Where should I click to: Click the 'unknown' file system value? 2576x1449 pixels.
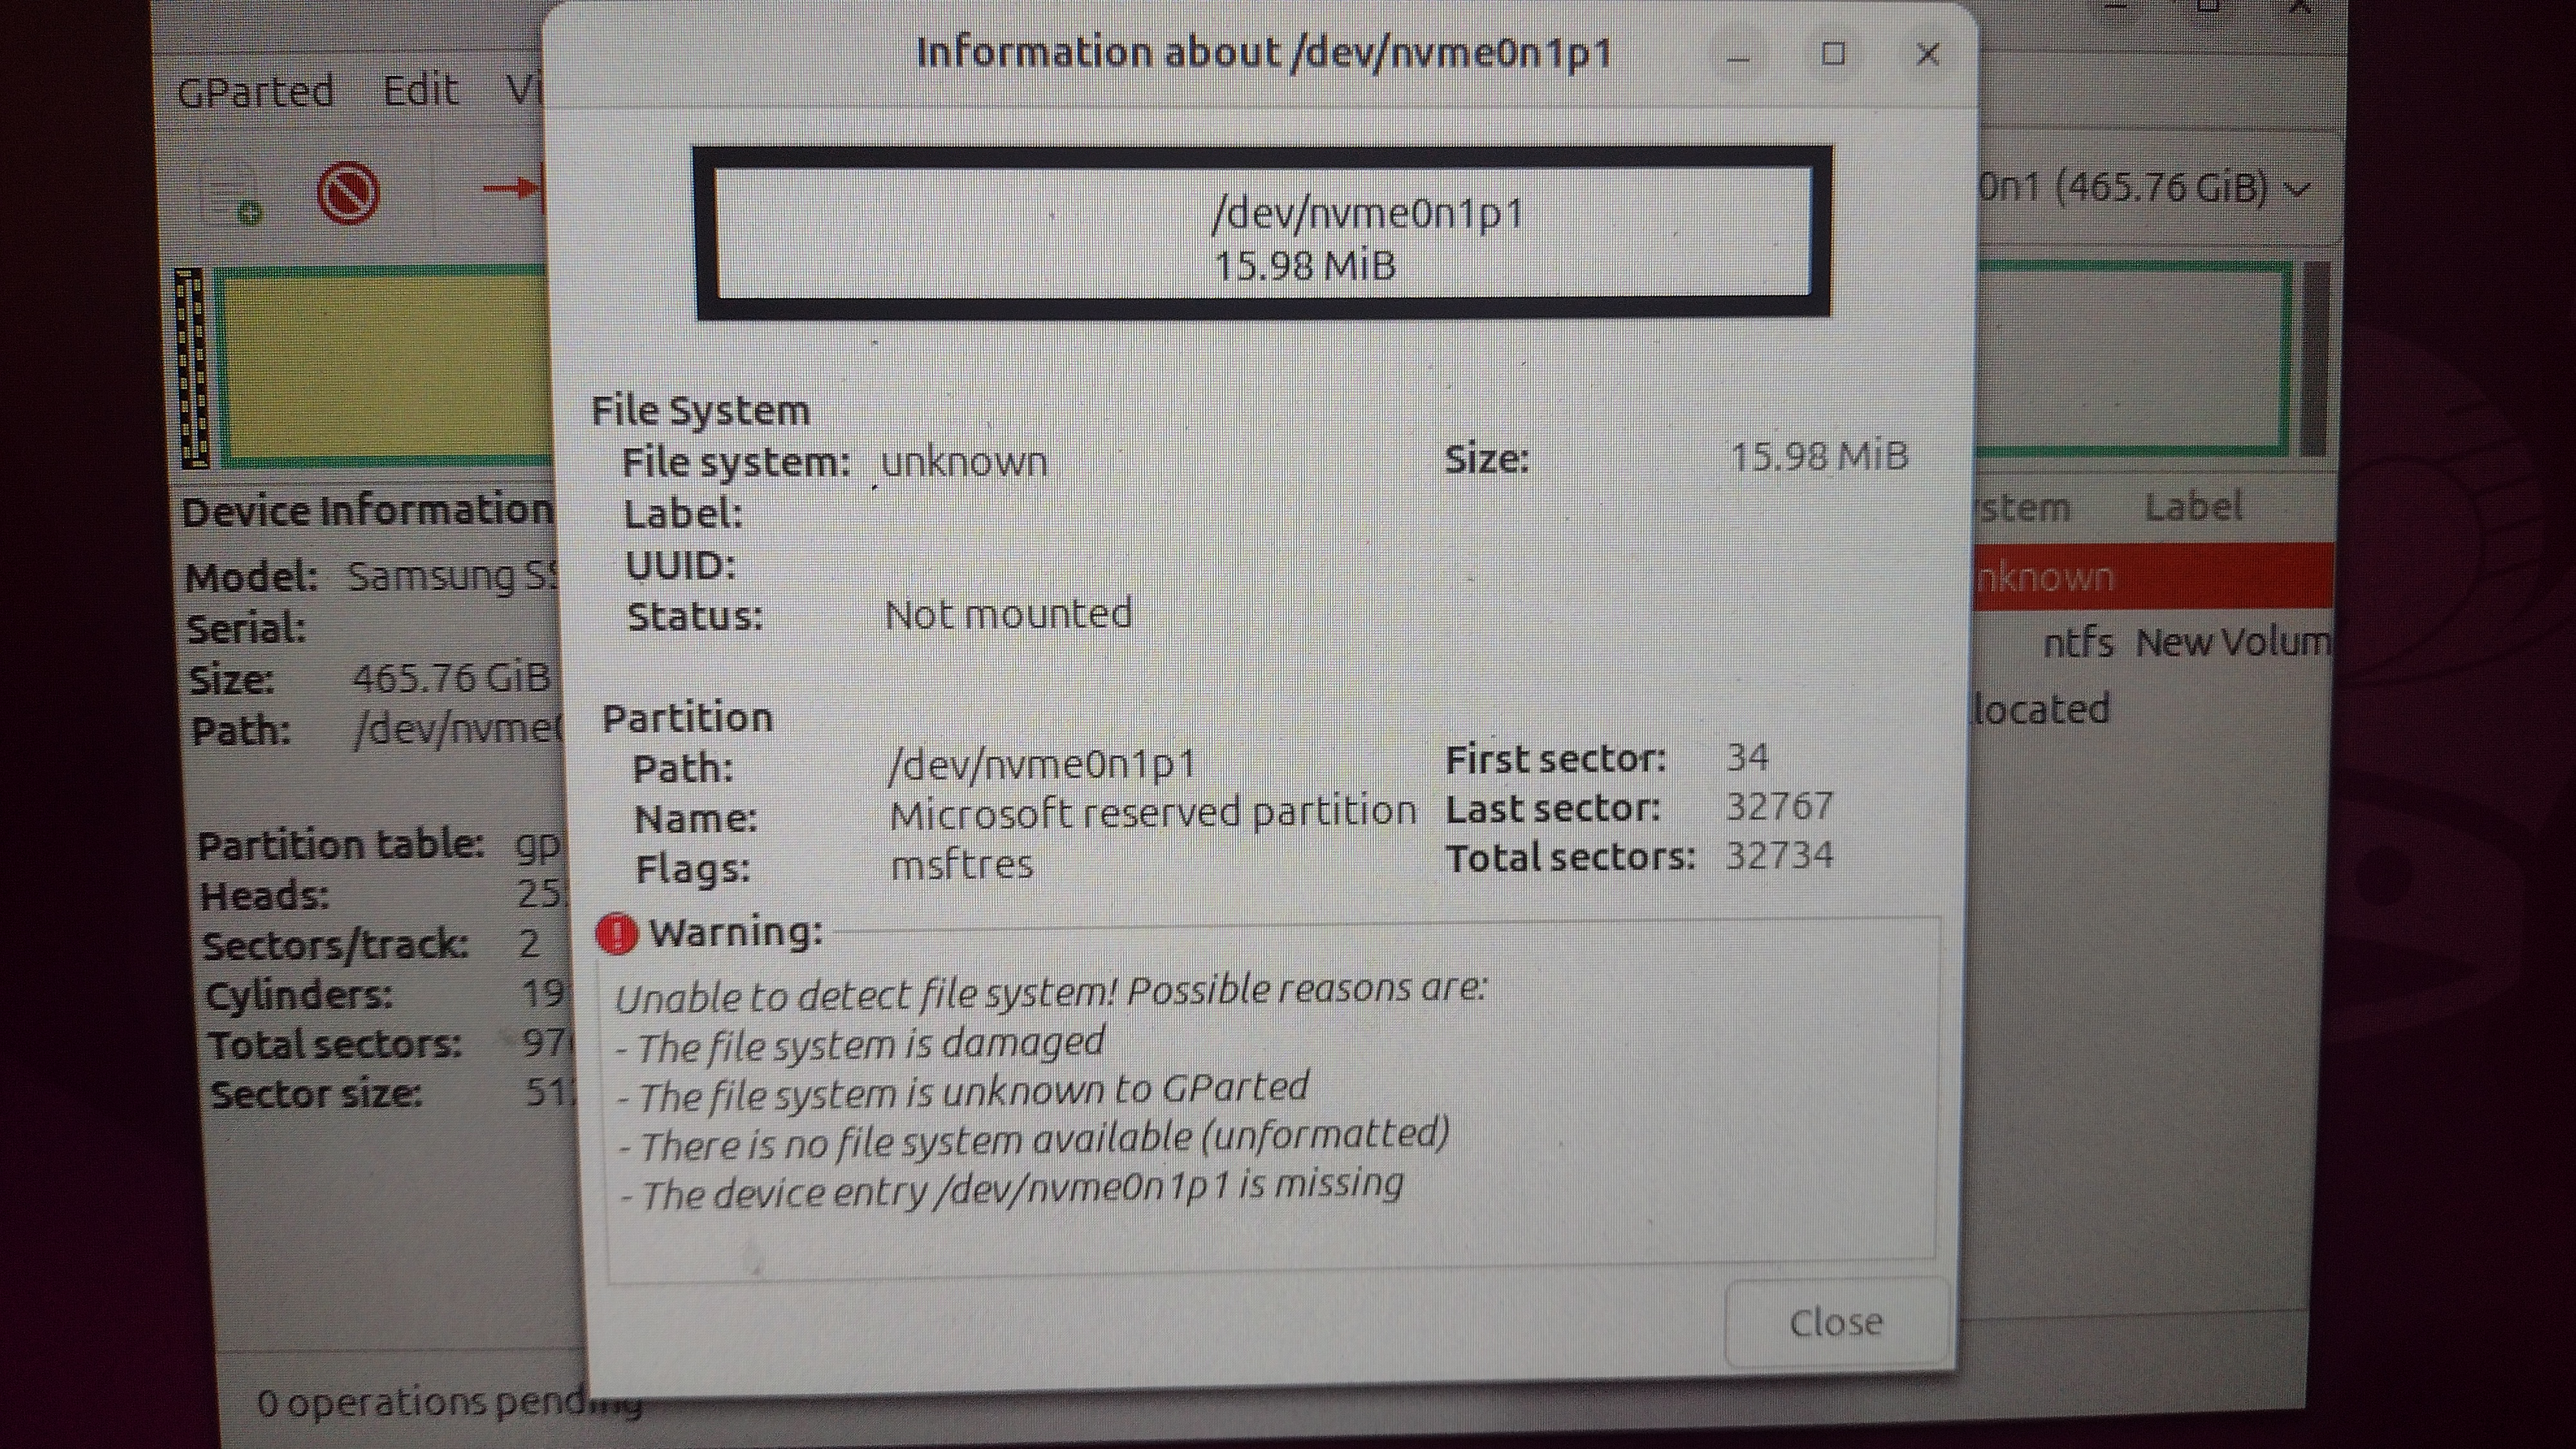coord(964,462)
